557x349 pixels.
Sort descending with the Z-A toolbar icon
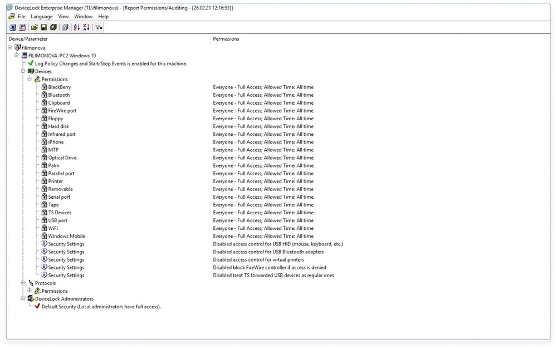tap(86, 27)
